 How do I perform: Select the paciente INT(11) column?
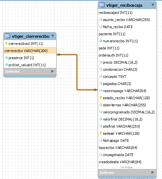127,34
